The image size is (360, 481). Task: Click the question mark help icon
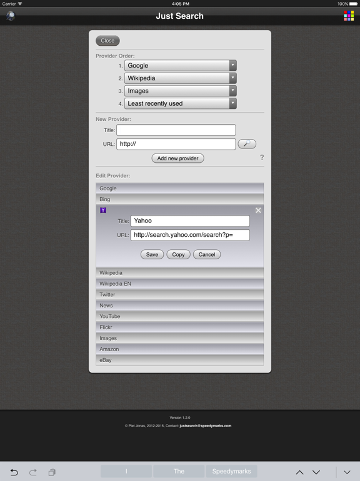262,157
